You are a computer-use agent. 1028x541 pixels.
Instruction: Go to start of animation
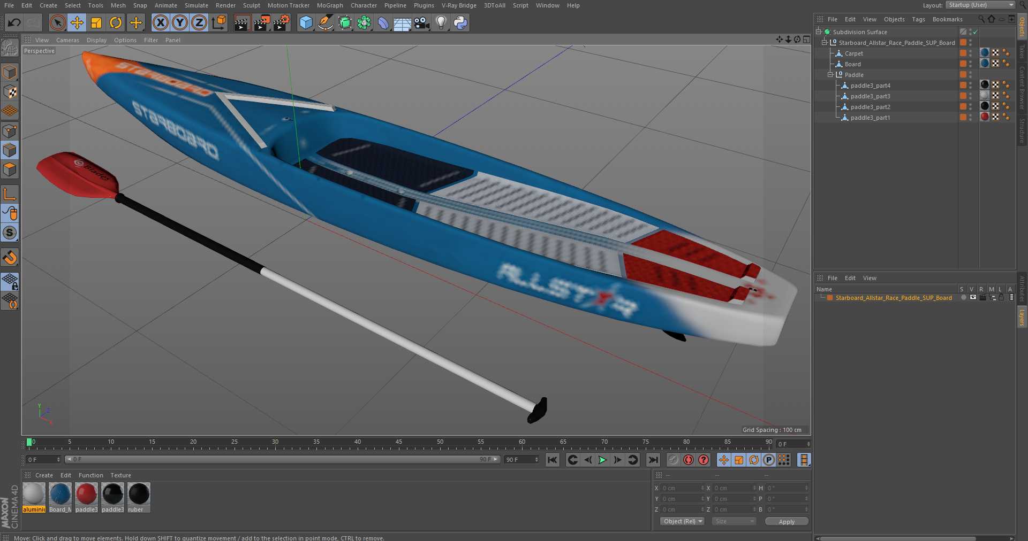(553, 460)
